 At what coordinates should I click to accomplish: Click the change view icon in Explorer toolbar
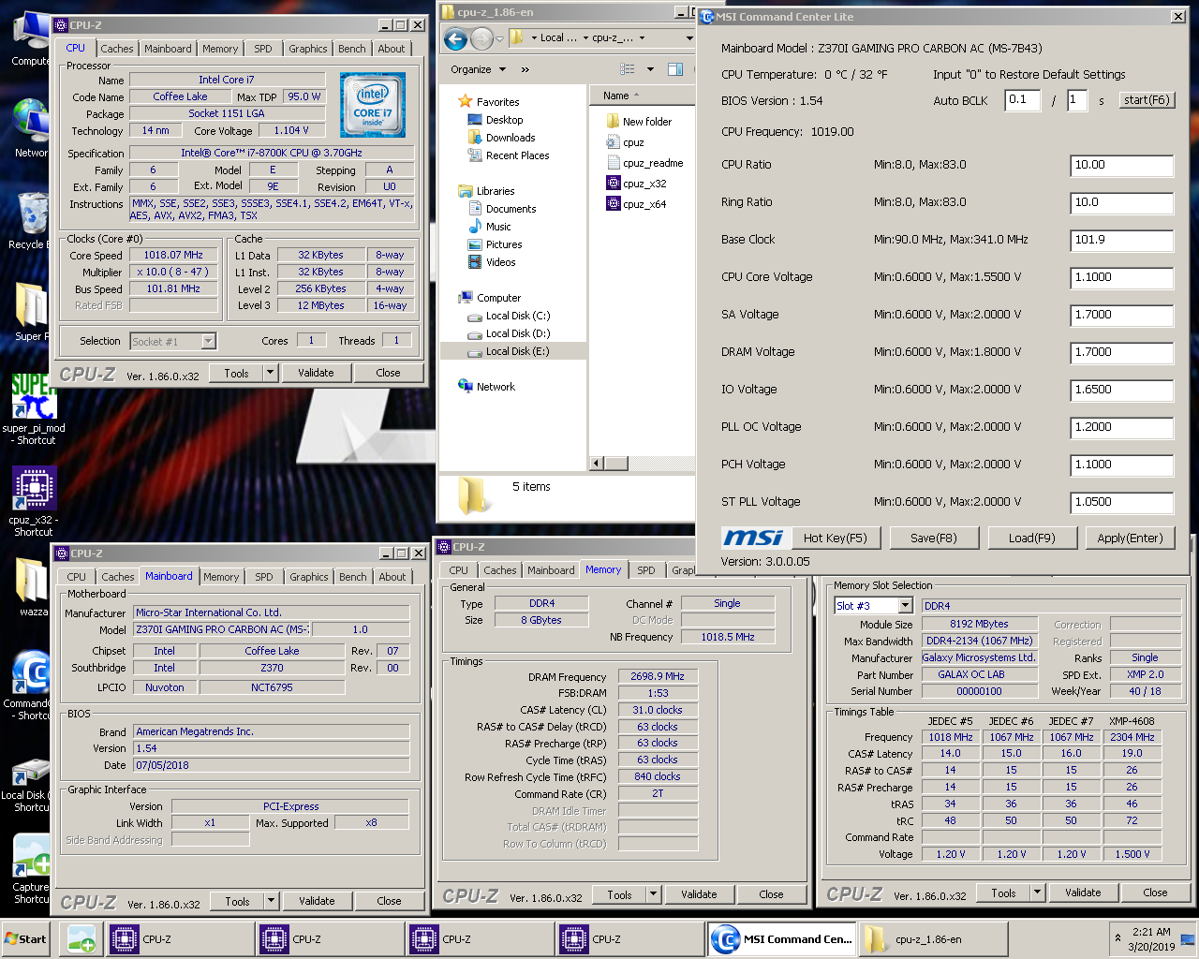628,69
